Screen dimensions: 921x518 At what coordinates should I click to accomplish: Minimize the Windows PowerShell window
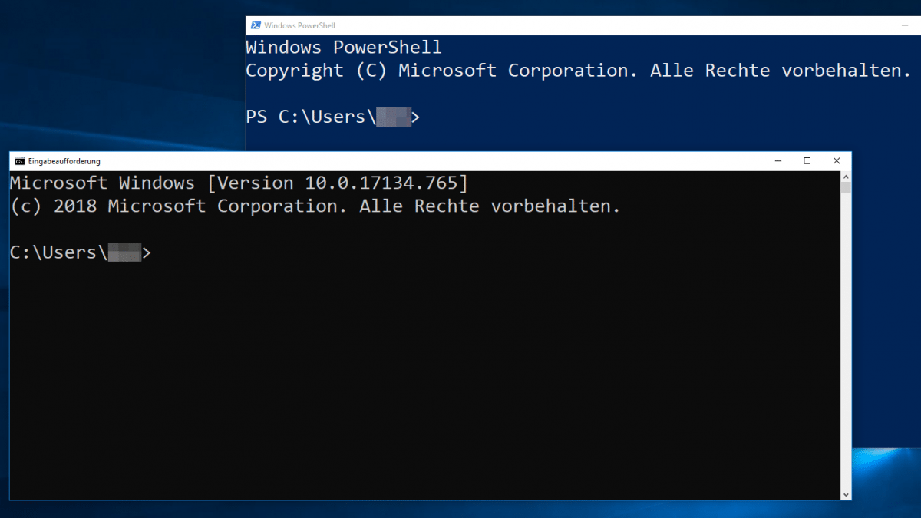[906, 25]
